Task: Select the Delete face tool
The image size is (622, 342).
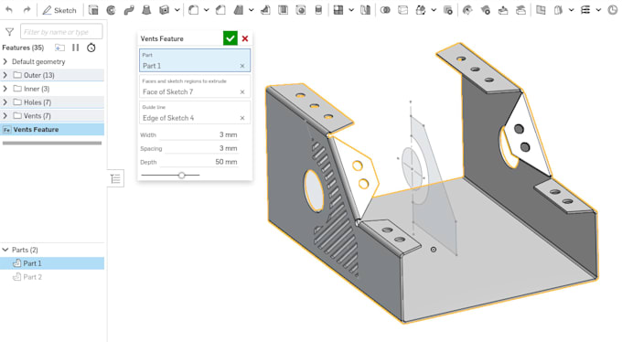Action: pos(485,10)
